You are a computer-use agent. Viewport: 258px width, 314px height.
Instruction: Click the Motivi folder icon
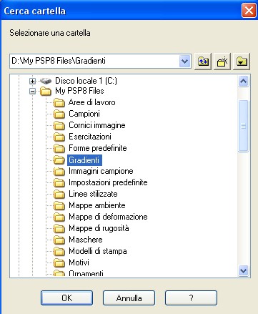point(59,263)
